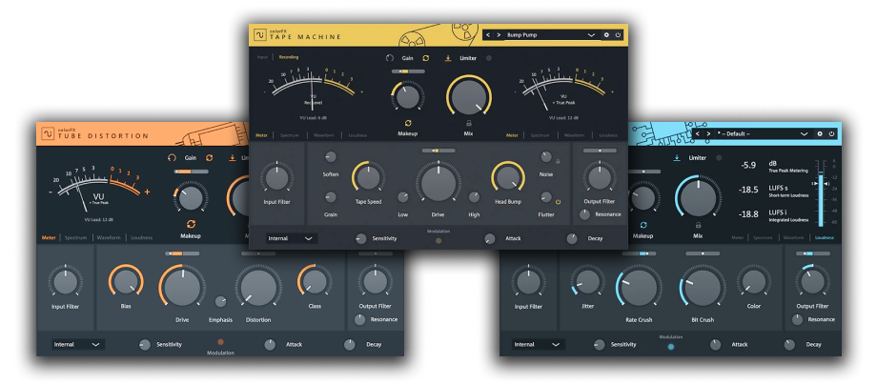
Task: Click the Rate Crush knob
Action: [638, 287]
